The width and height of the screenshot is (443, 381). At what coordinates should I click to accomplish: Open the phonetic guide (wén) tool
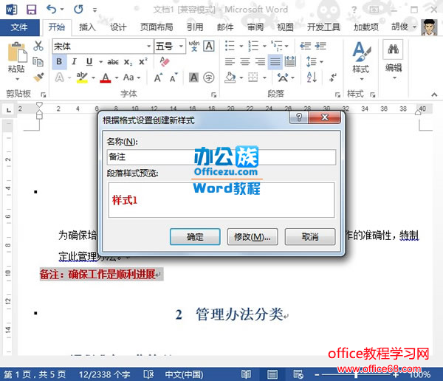194,46
